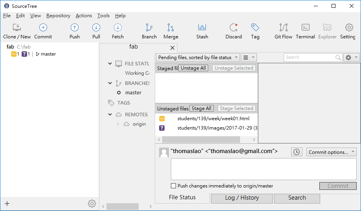Click the user avatar icon
This screenshot has width=361, height=211.
click(x=164, y=152)
